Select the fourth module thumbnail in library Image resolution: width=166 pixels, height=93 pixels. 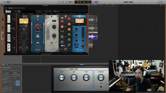(9, 48)
